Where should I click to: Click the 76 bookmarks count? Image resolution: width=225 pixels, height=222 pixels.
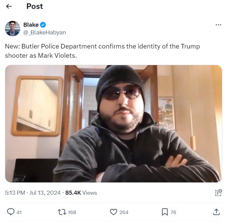173,212
